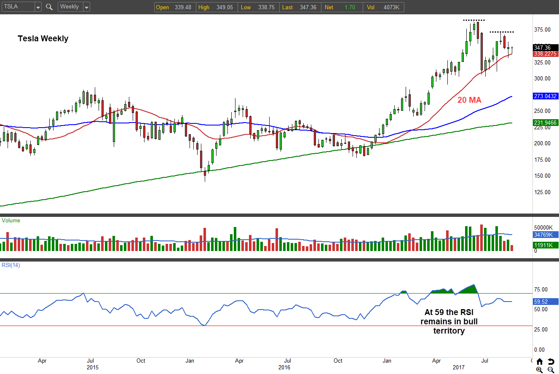Click the 125.00 price axis label

(x=543, y=192)
